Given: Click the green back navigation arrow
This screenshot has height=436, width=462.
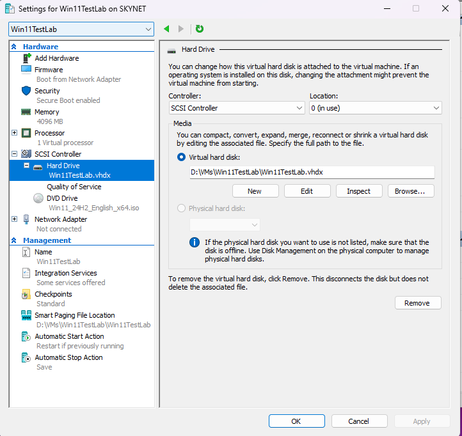Looking at the screenshot, I should [x=166, y=29].
